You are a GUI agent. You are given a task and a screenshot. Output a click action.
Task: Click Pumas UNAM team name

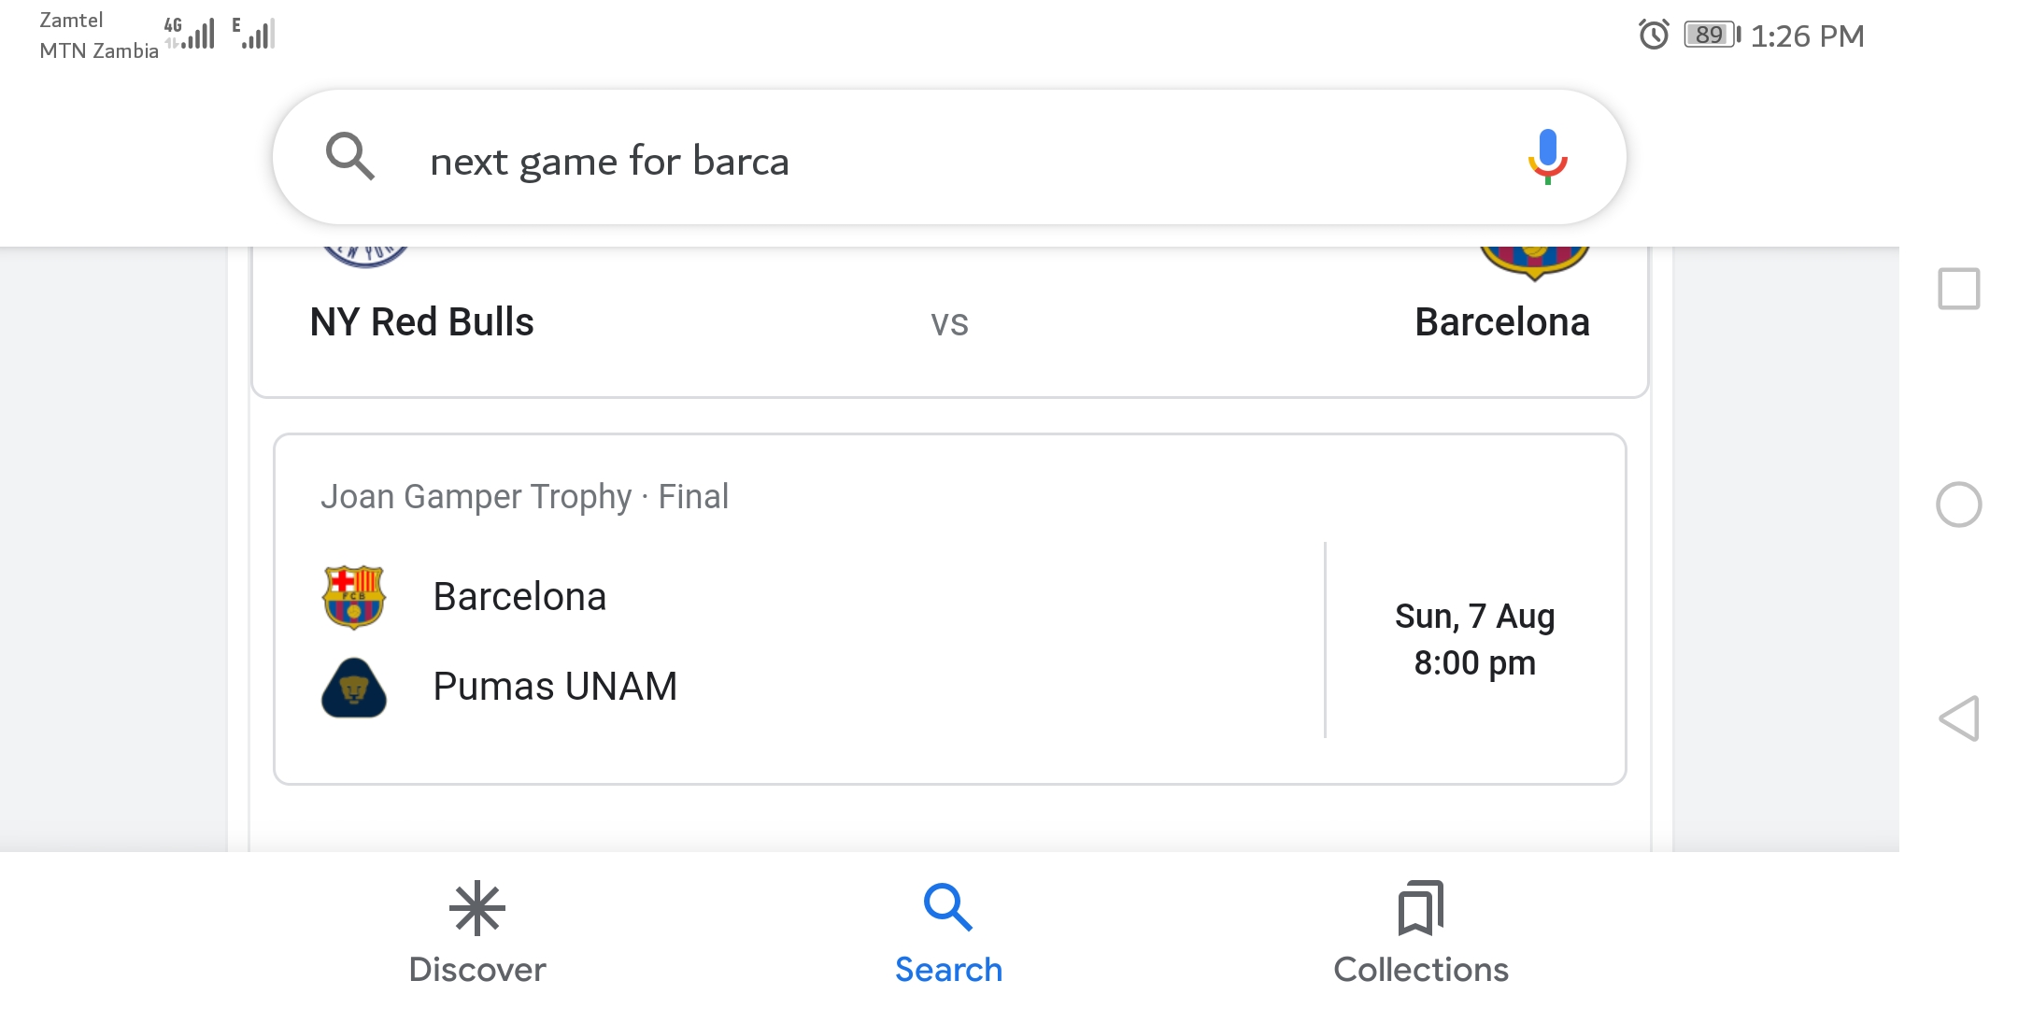tap(555, 687)
